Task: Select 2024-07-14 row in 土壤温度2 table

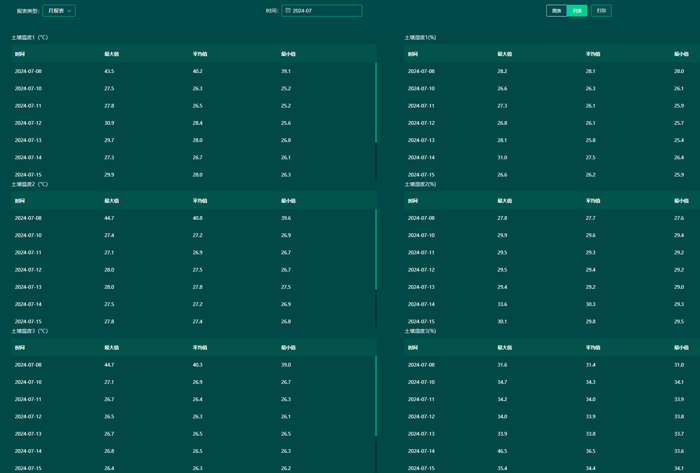Action: [x=28, y=304]
